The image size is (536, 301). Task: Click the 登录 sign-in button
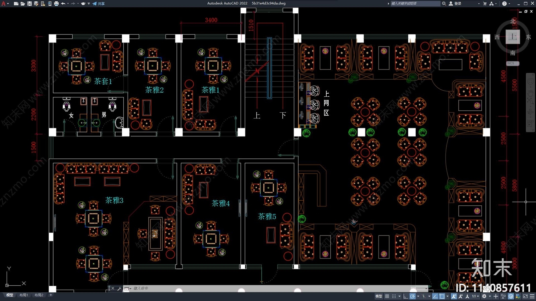pos(455,3)
